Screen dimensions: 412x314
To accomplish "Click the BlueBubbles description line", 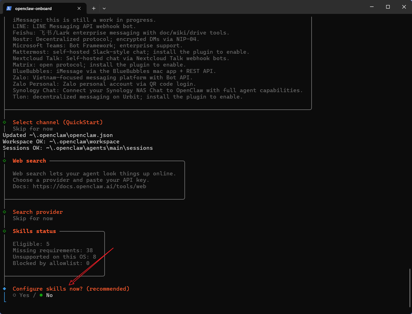I will click(114, 71).
